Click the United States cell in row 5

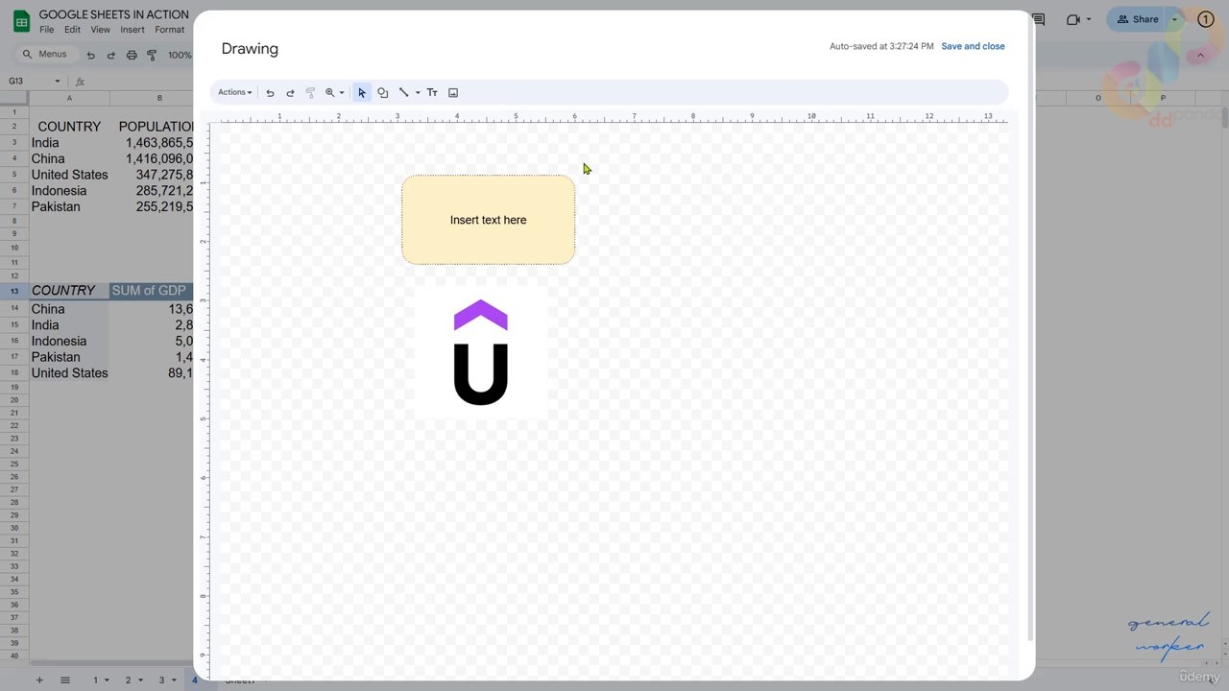(69, 175)
